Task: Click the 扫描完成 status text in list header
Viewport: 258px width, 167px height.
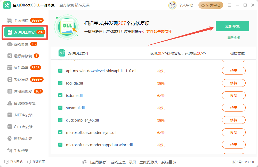Action: (237, 53)
